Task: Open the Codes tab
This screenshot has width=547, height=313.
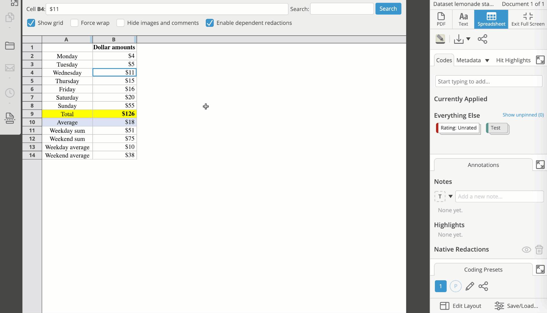Action: 444,60
